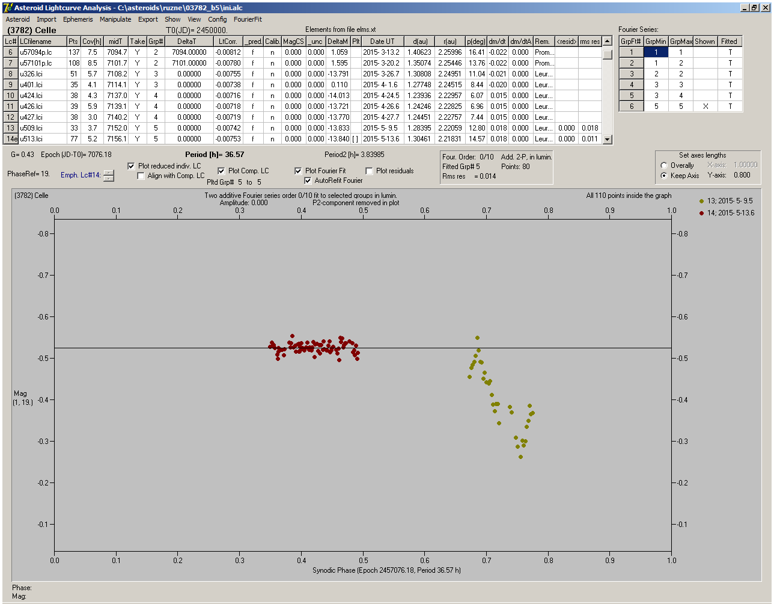This screenshot has width=774, height=604.
Task: Click the PhaseRef= 19. label
Action: (x=28, y=173)
